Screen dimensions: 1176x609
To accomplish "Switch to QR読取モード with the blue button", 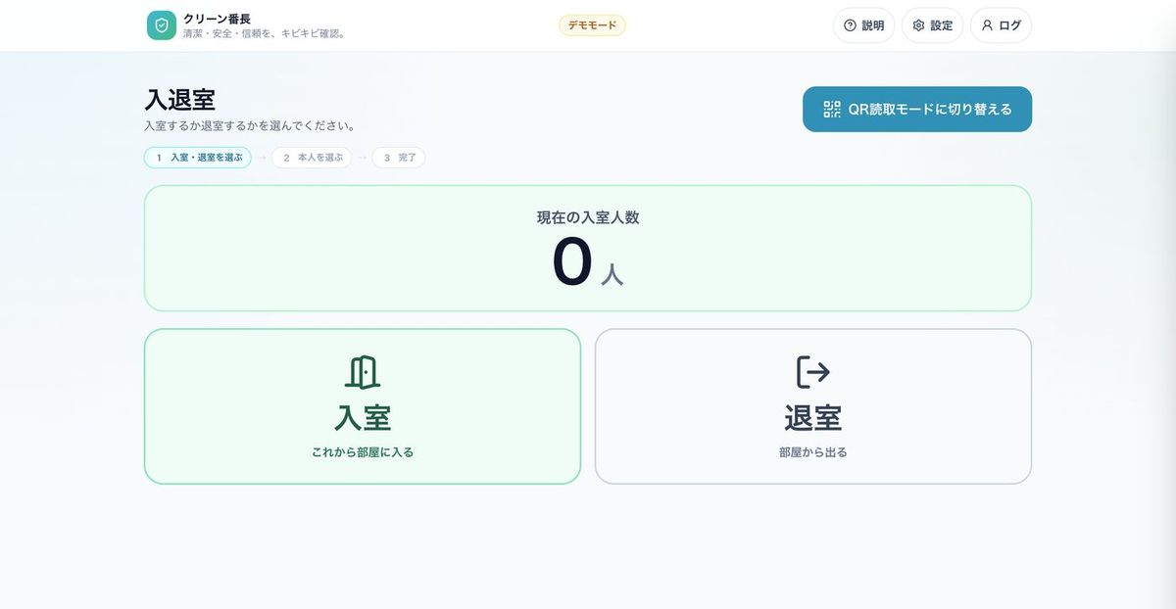I will pyautogui.click(x=917, y=109).
